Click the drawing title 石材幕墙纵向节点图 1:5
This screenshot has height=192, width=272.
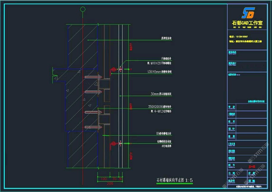(x=175, y=180)
